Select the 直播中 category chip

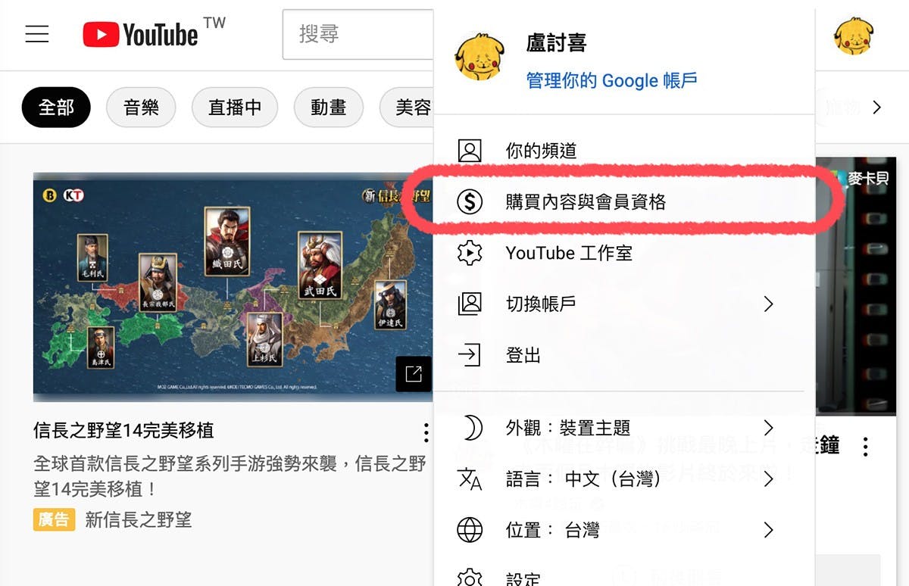(x=235, y=108)
